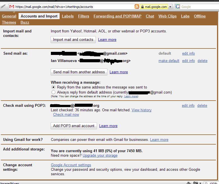Click the 100% zoom control in status bar
Viewport: 219px width, 184px height.
coord(211,183)
